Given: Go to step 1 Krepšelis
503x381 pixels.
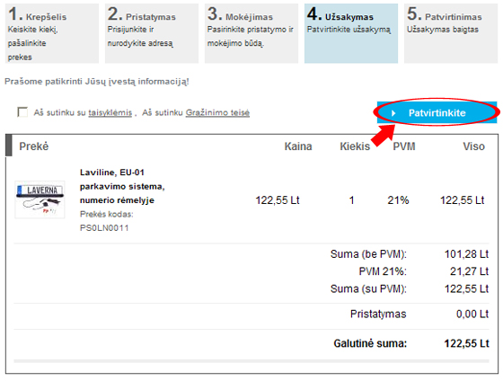Looking at the screenshot, I should pos(52,33).
